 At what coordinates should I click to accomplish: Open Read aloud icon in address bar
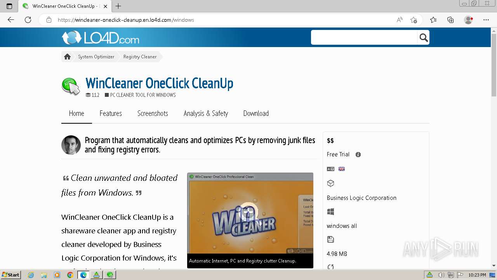point(400,20)
